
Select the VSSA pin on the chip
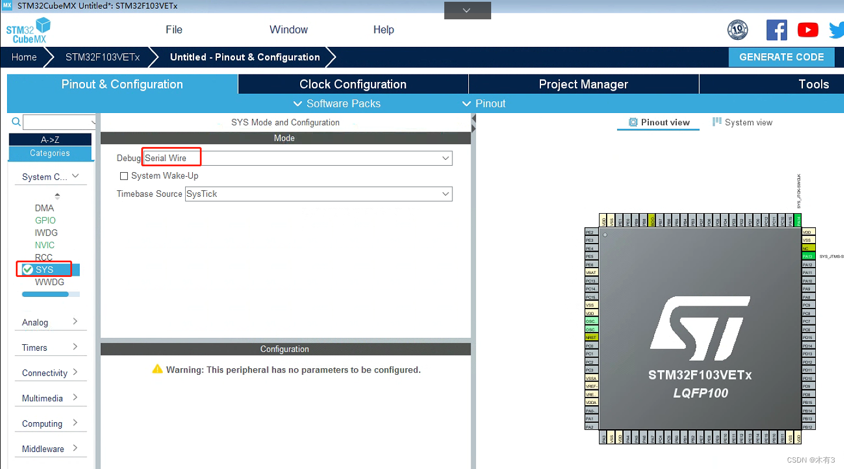tap(591, 378)
